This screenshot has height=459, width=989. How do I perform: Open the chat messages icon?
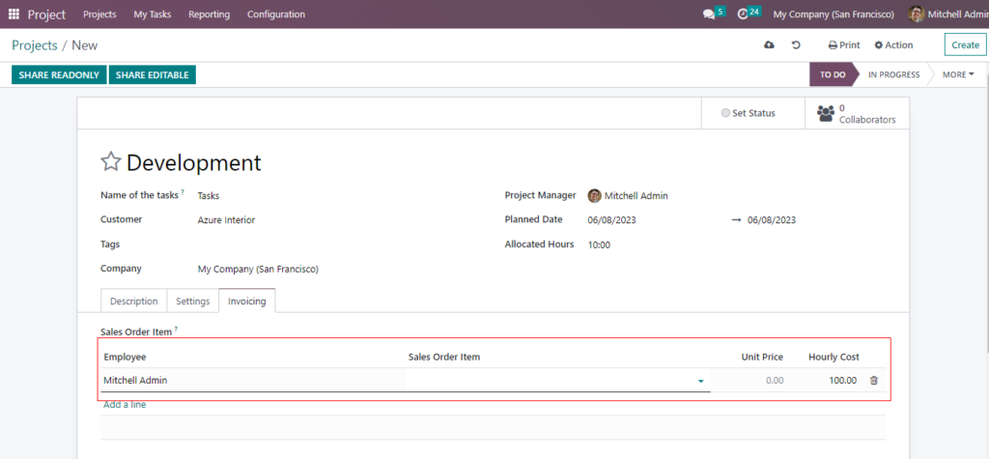pyautogui.click(x=709, y=14)
